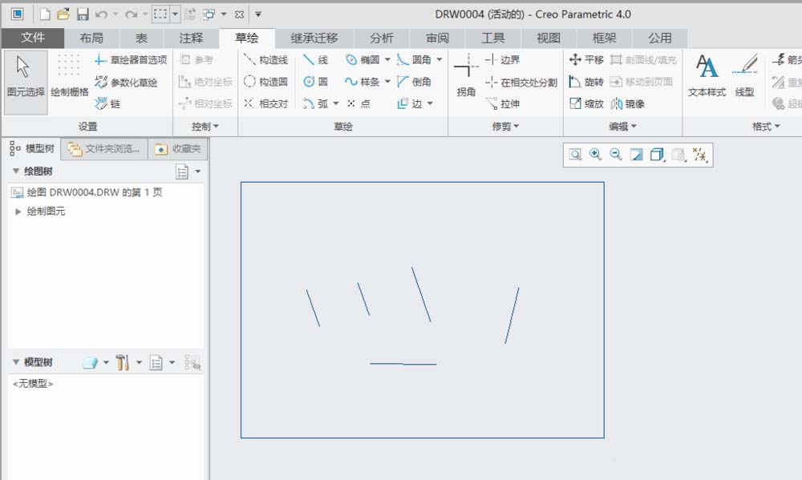Select the 圆角 fillet tool
Image resolution: width=802 pixels, height=480 pixels.
(415, 60)
